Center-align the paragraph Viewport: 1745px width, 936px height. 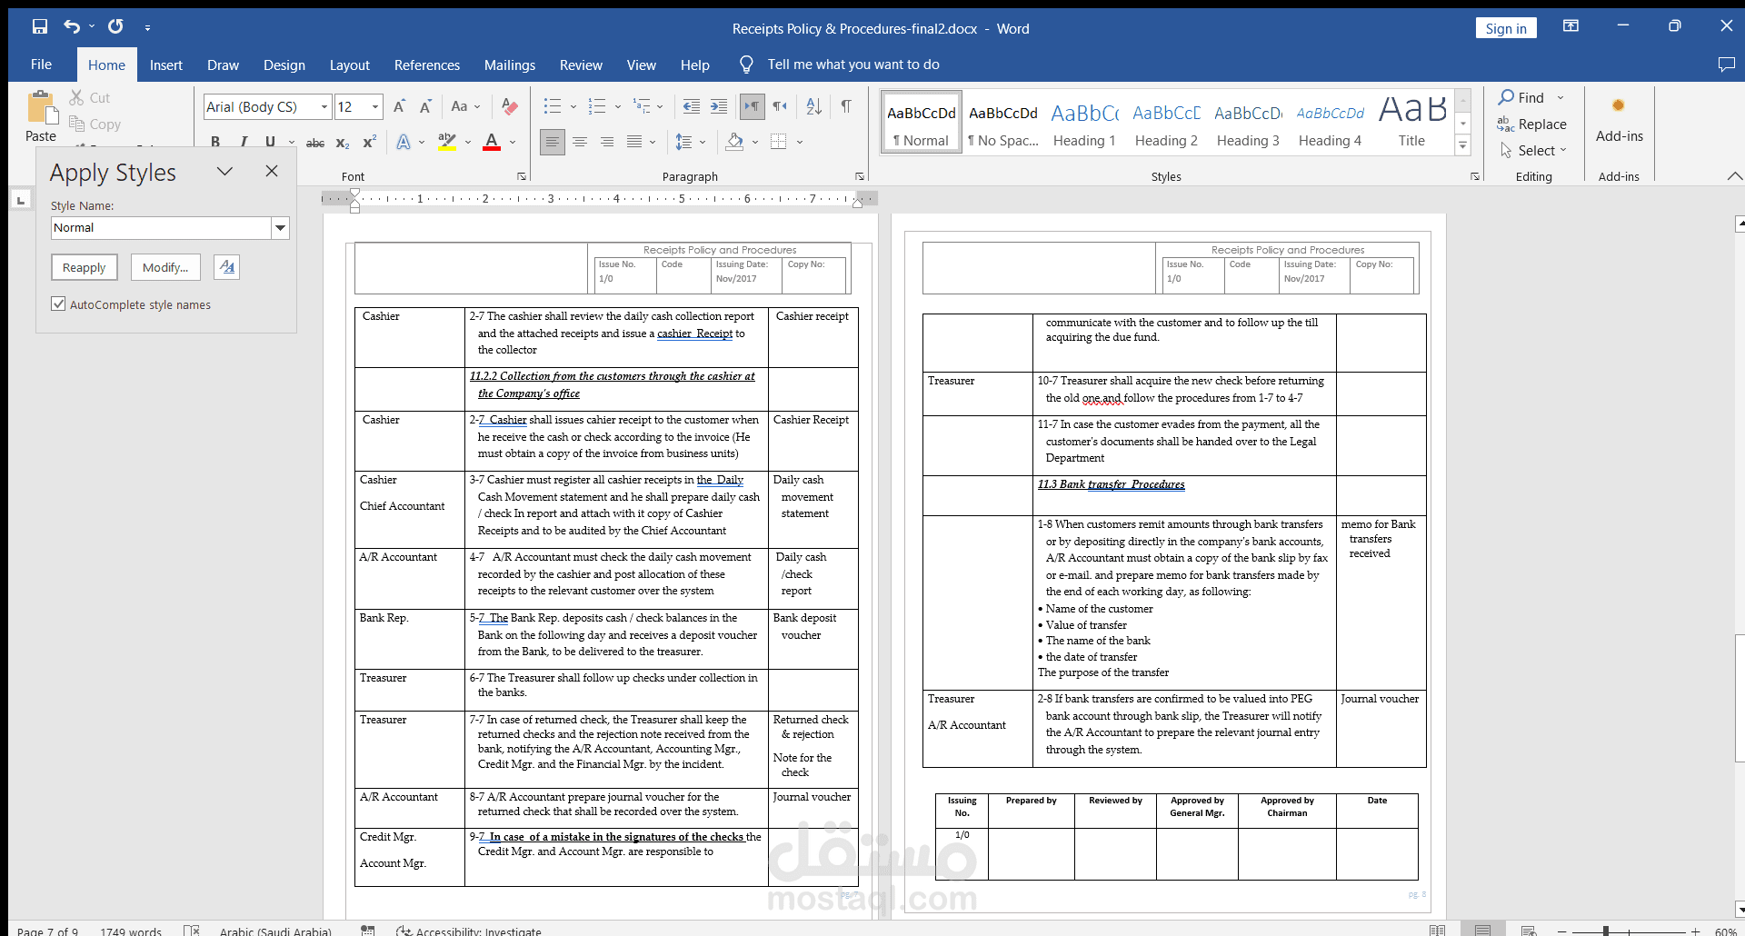coord(580,143)
